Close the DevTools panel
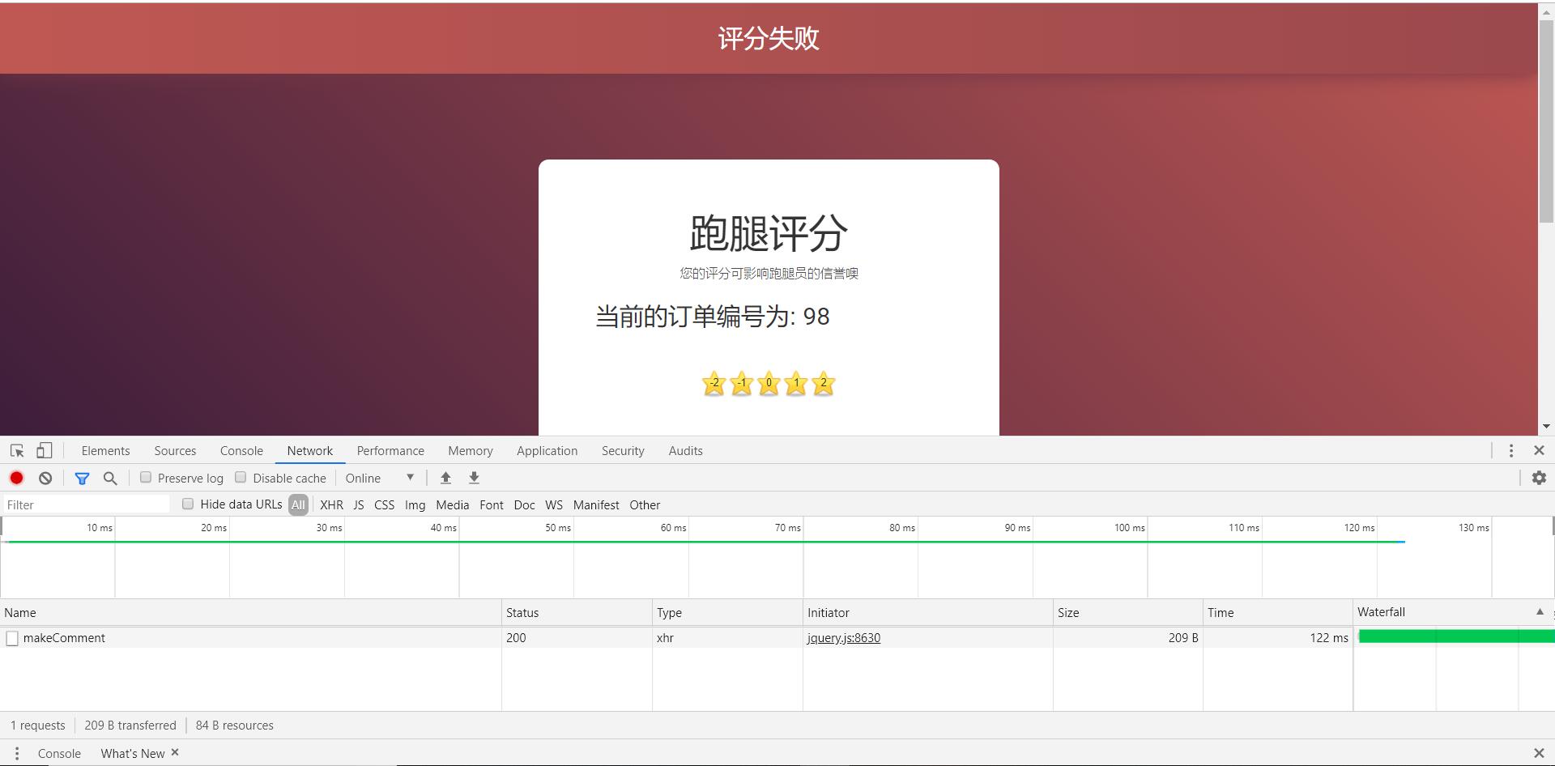 (1539, 450)
